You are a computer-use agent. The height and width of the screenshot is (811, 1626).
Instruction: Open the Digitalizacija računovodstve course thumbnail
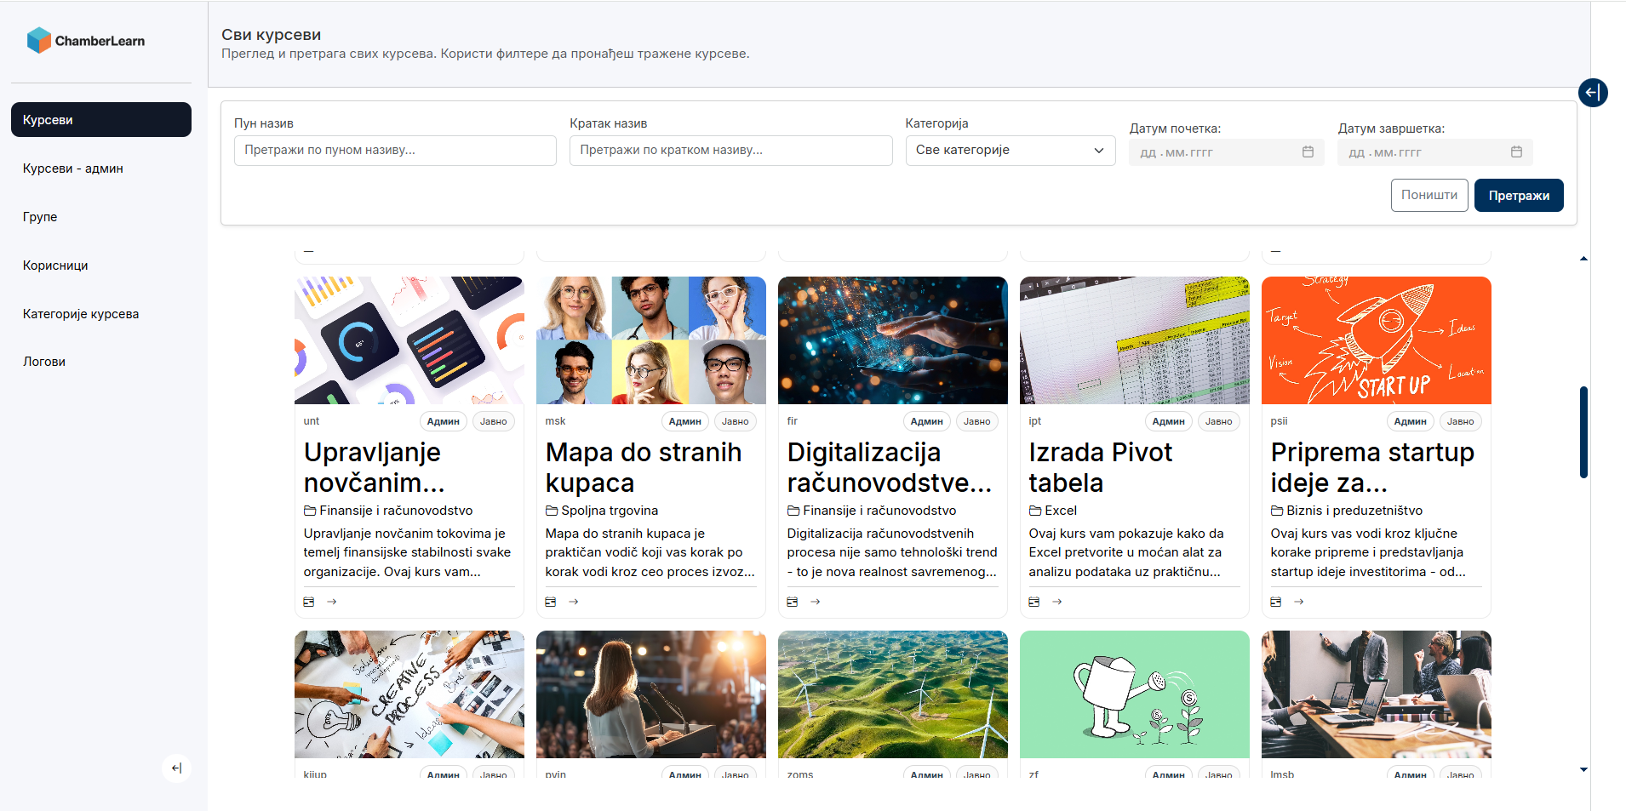[x=893, y=340]
